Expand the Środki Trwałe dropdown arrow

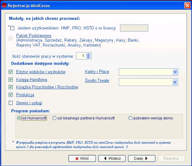(x=175, y=82)
